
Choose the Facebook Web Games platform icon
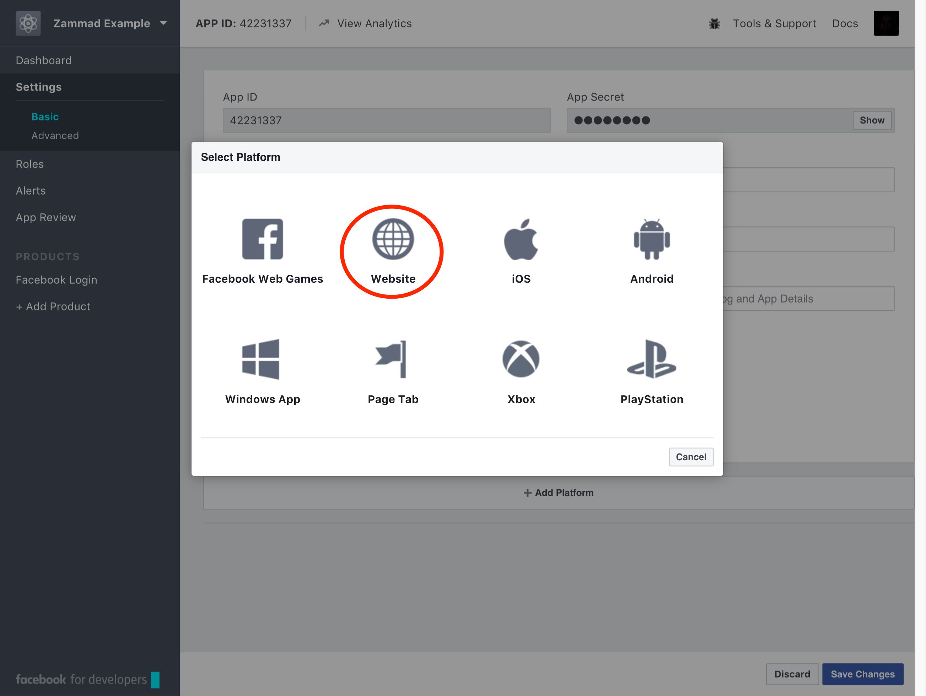tap(263, 239)
